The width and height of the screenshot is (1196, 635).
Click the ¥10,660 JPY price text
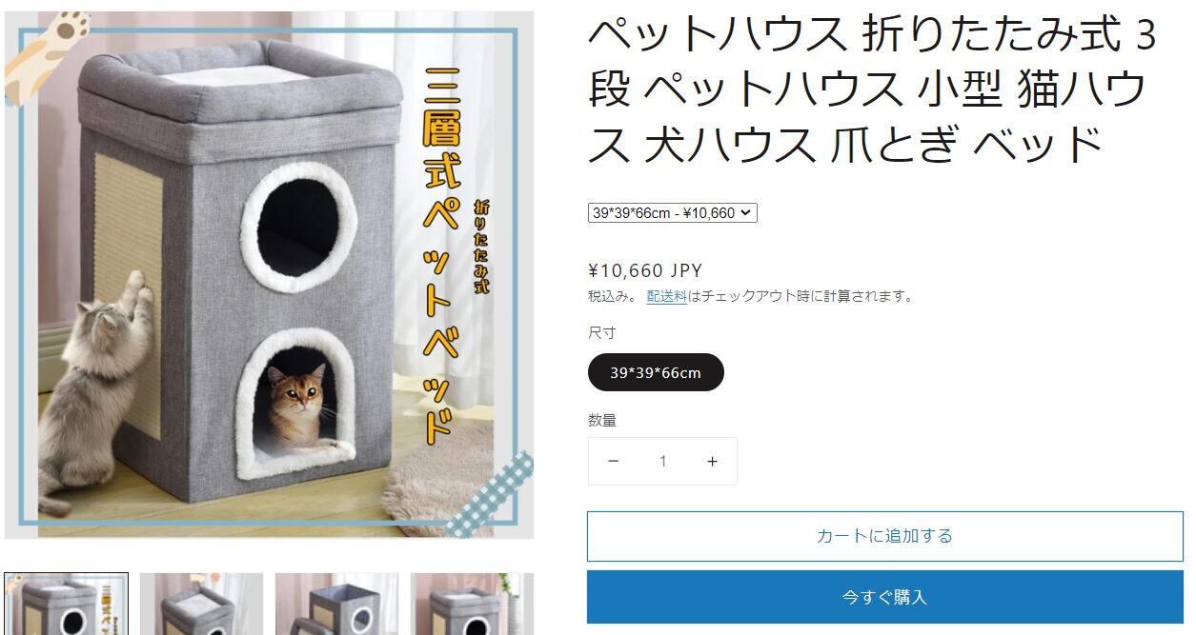(x=645, y=270)
